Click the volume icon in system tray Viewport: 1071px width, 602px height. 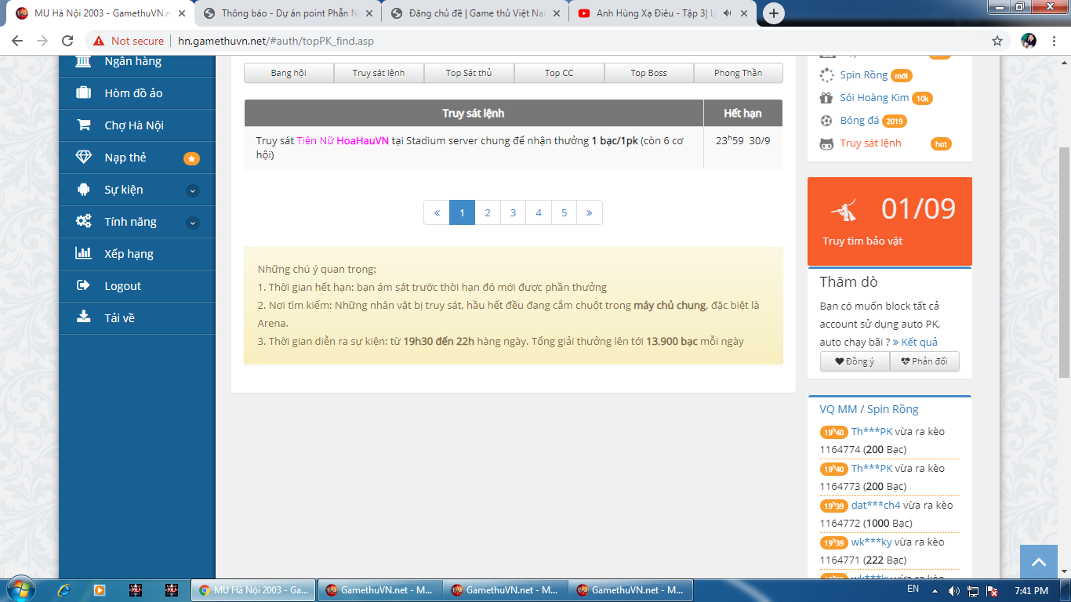(953, 590)
